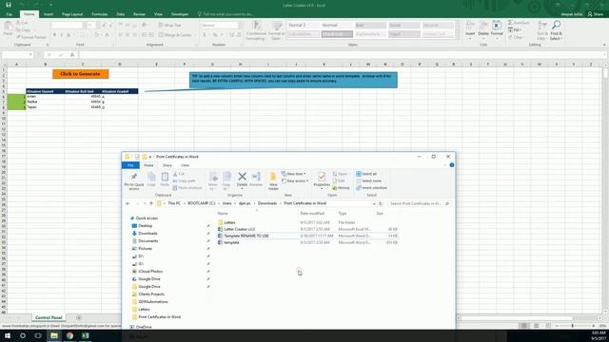
Task: Click New folder in Explorer ribbon
Action: [273, 181]
